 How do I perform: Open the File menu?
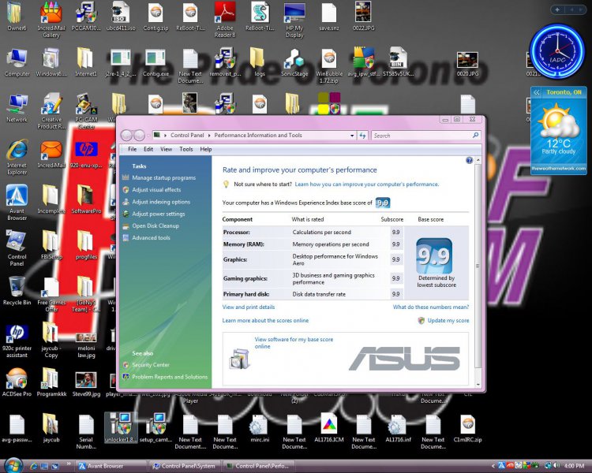(132, 149)
